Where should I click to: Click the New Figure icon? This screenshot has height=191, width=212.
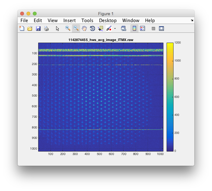(x=22, y=28)
